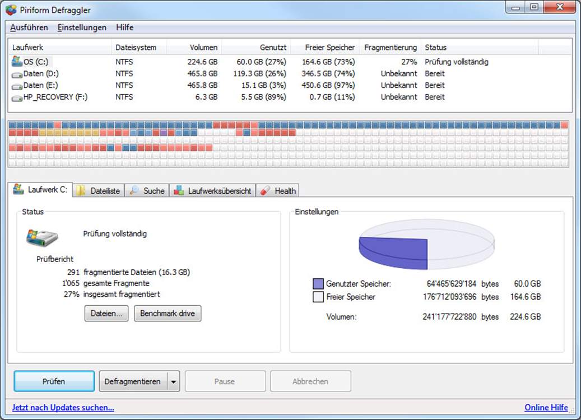The image size is (581, 420).
Task: Click the '15.1 GB (3%)' used cell
Action: [x=263, y=85]
